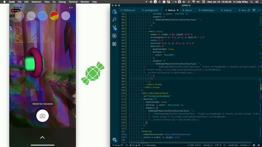
Task: Open the Manage gear menu in VS Code
Action: click(114, 140)
